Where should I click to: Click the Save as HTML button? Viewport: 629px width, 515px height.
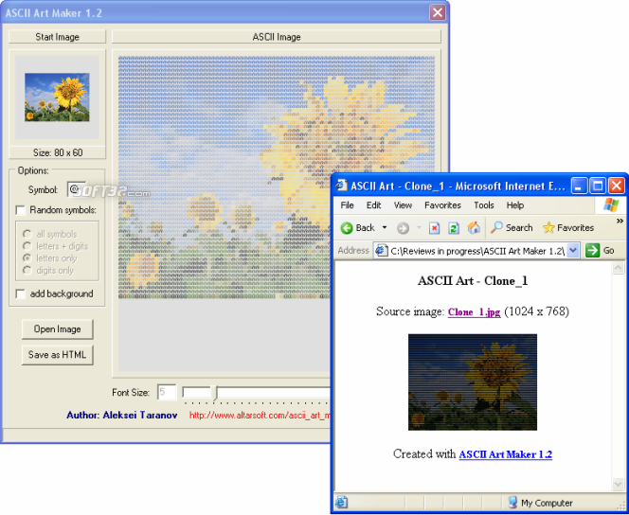pyautogui.click(x=58, y=355)
